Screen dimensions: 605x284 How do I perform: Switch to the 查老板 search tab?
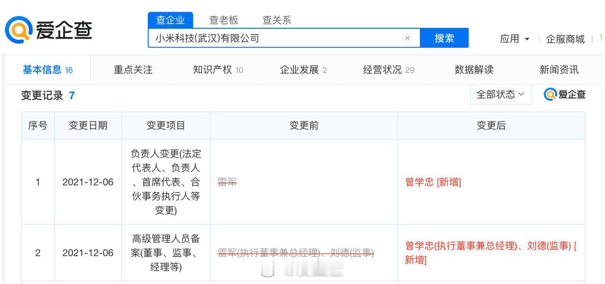coord(224,20)
